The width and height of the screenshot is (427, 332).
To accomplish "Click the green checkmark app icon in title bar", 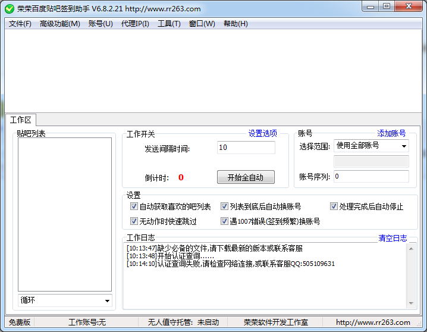I will click(9, 9).
